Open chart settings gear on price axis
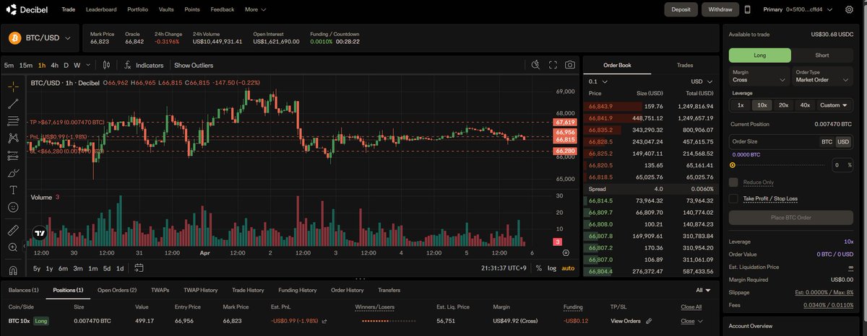This screenshot has height=336, width=867. coord(566,252)
